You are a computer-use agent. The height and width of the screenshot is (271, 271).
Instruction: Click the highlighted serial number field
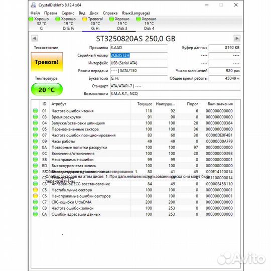[x=139, y=55]
